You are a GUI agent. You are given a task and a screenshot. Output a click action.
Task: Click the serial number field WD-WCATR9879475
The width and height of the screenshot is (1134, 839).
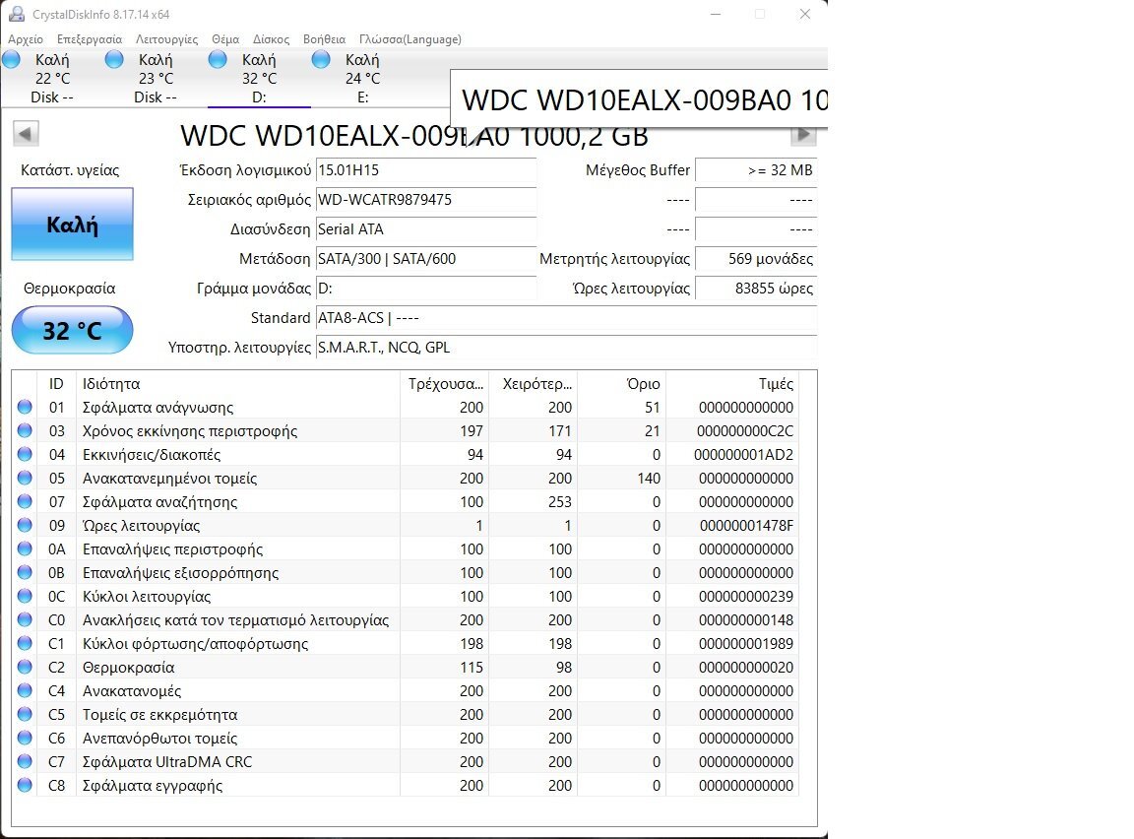(x=426, y=200)
